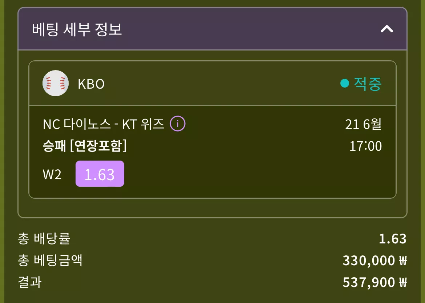Click the KBO league name

(x=91, y=84)
